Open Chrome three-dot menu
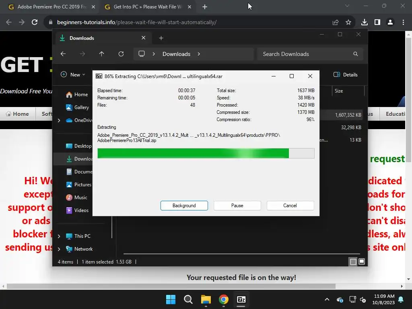Image resolution: width=412 pixels, height=309 pixels. pyautogui.click(x=403, y=23)
